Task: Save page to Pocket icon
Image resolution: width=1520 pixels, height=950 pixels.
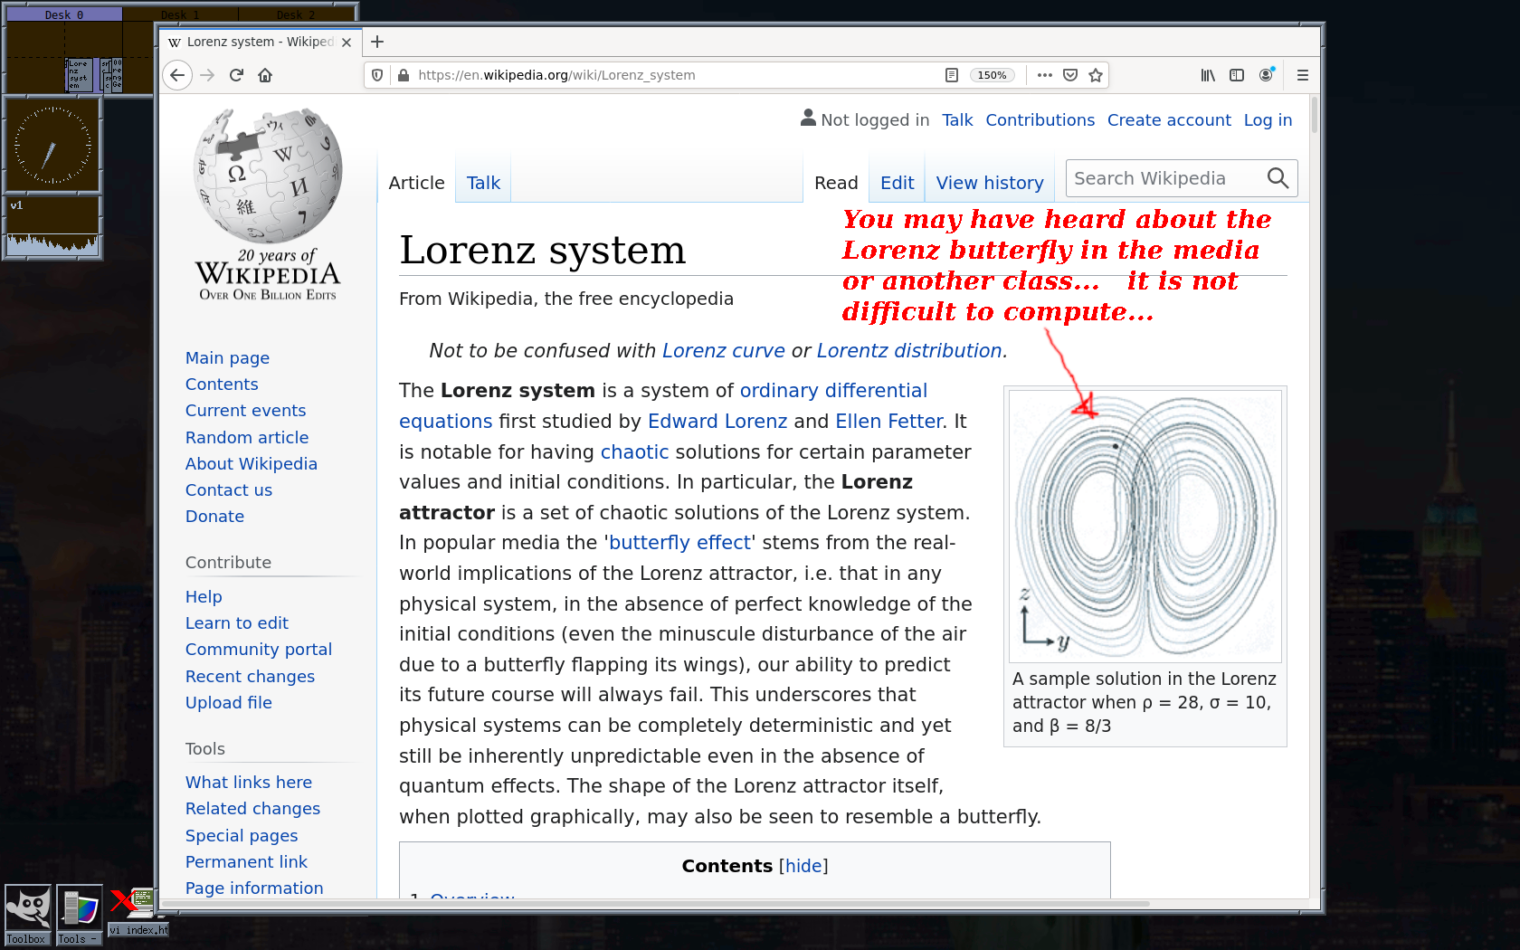Action: tap(1070, 75)
